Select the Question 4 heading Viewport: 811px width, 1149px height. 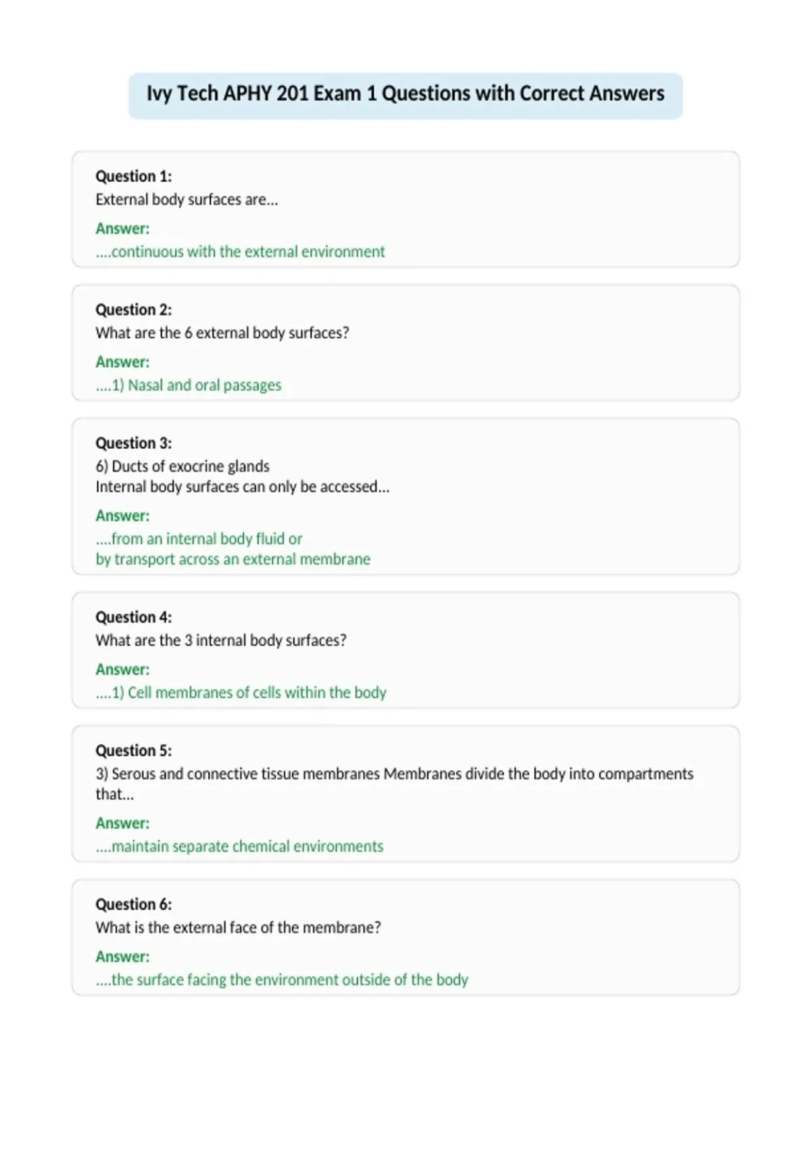tap(133, 617)
